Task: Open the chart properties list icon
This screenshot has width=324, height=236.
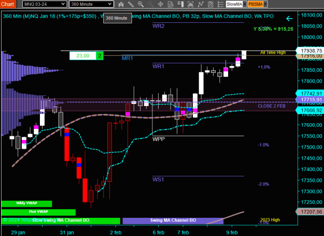Action: [220, 4]
